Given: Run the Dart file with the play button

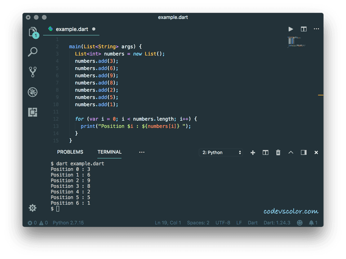Looking at the screenshot, I should point(290,29).
